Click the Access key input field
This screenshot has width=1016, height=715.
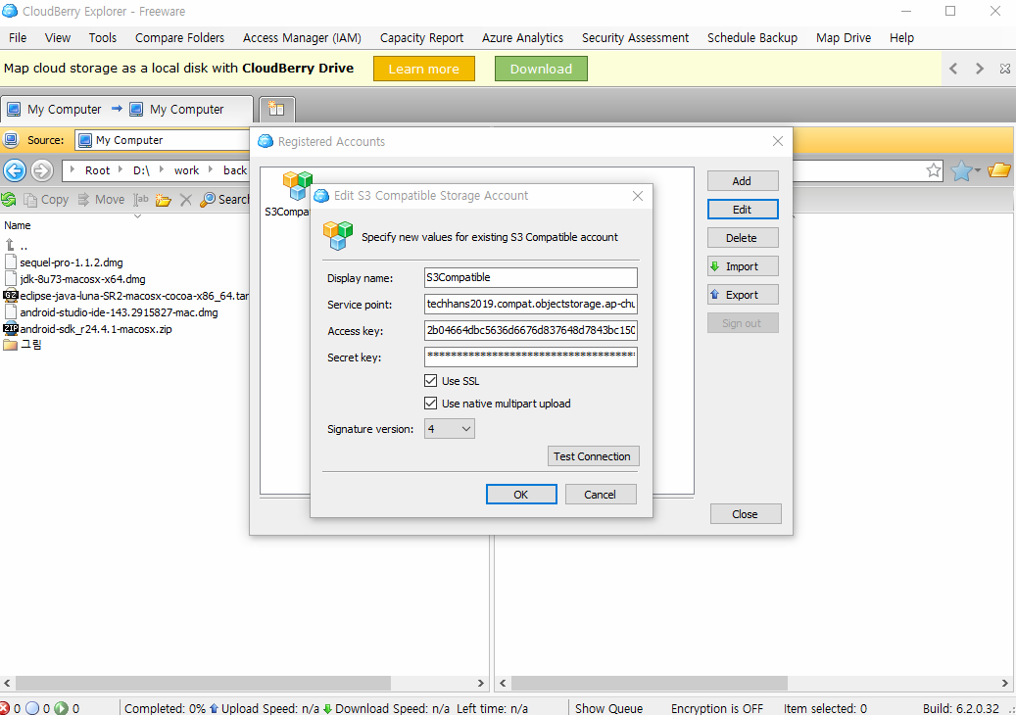(x=531, y=330)
